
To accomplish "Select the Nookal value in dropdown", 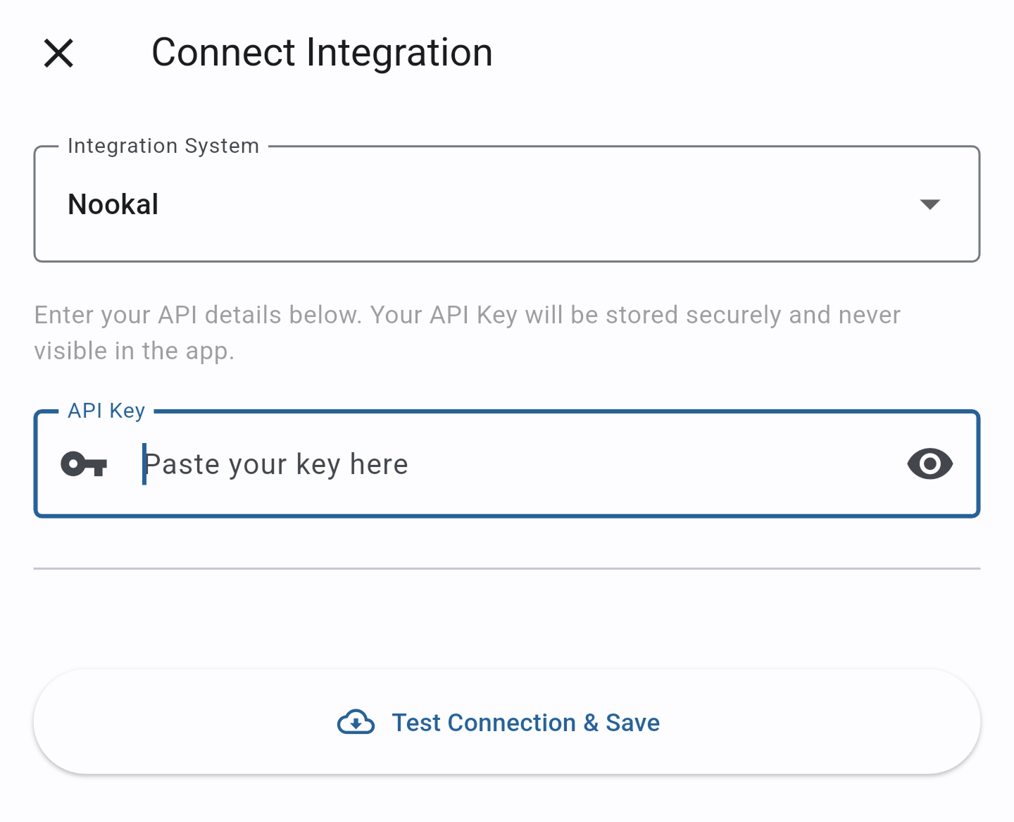I will point(113,204).
